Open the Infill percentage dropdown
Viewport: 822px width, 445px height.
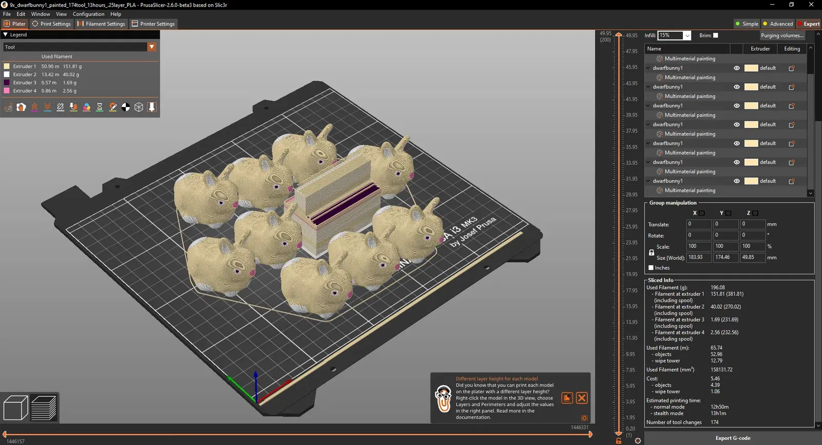pyautogui.click(x=687, y=35)
